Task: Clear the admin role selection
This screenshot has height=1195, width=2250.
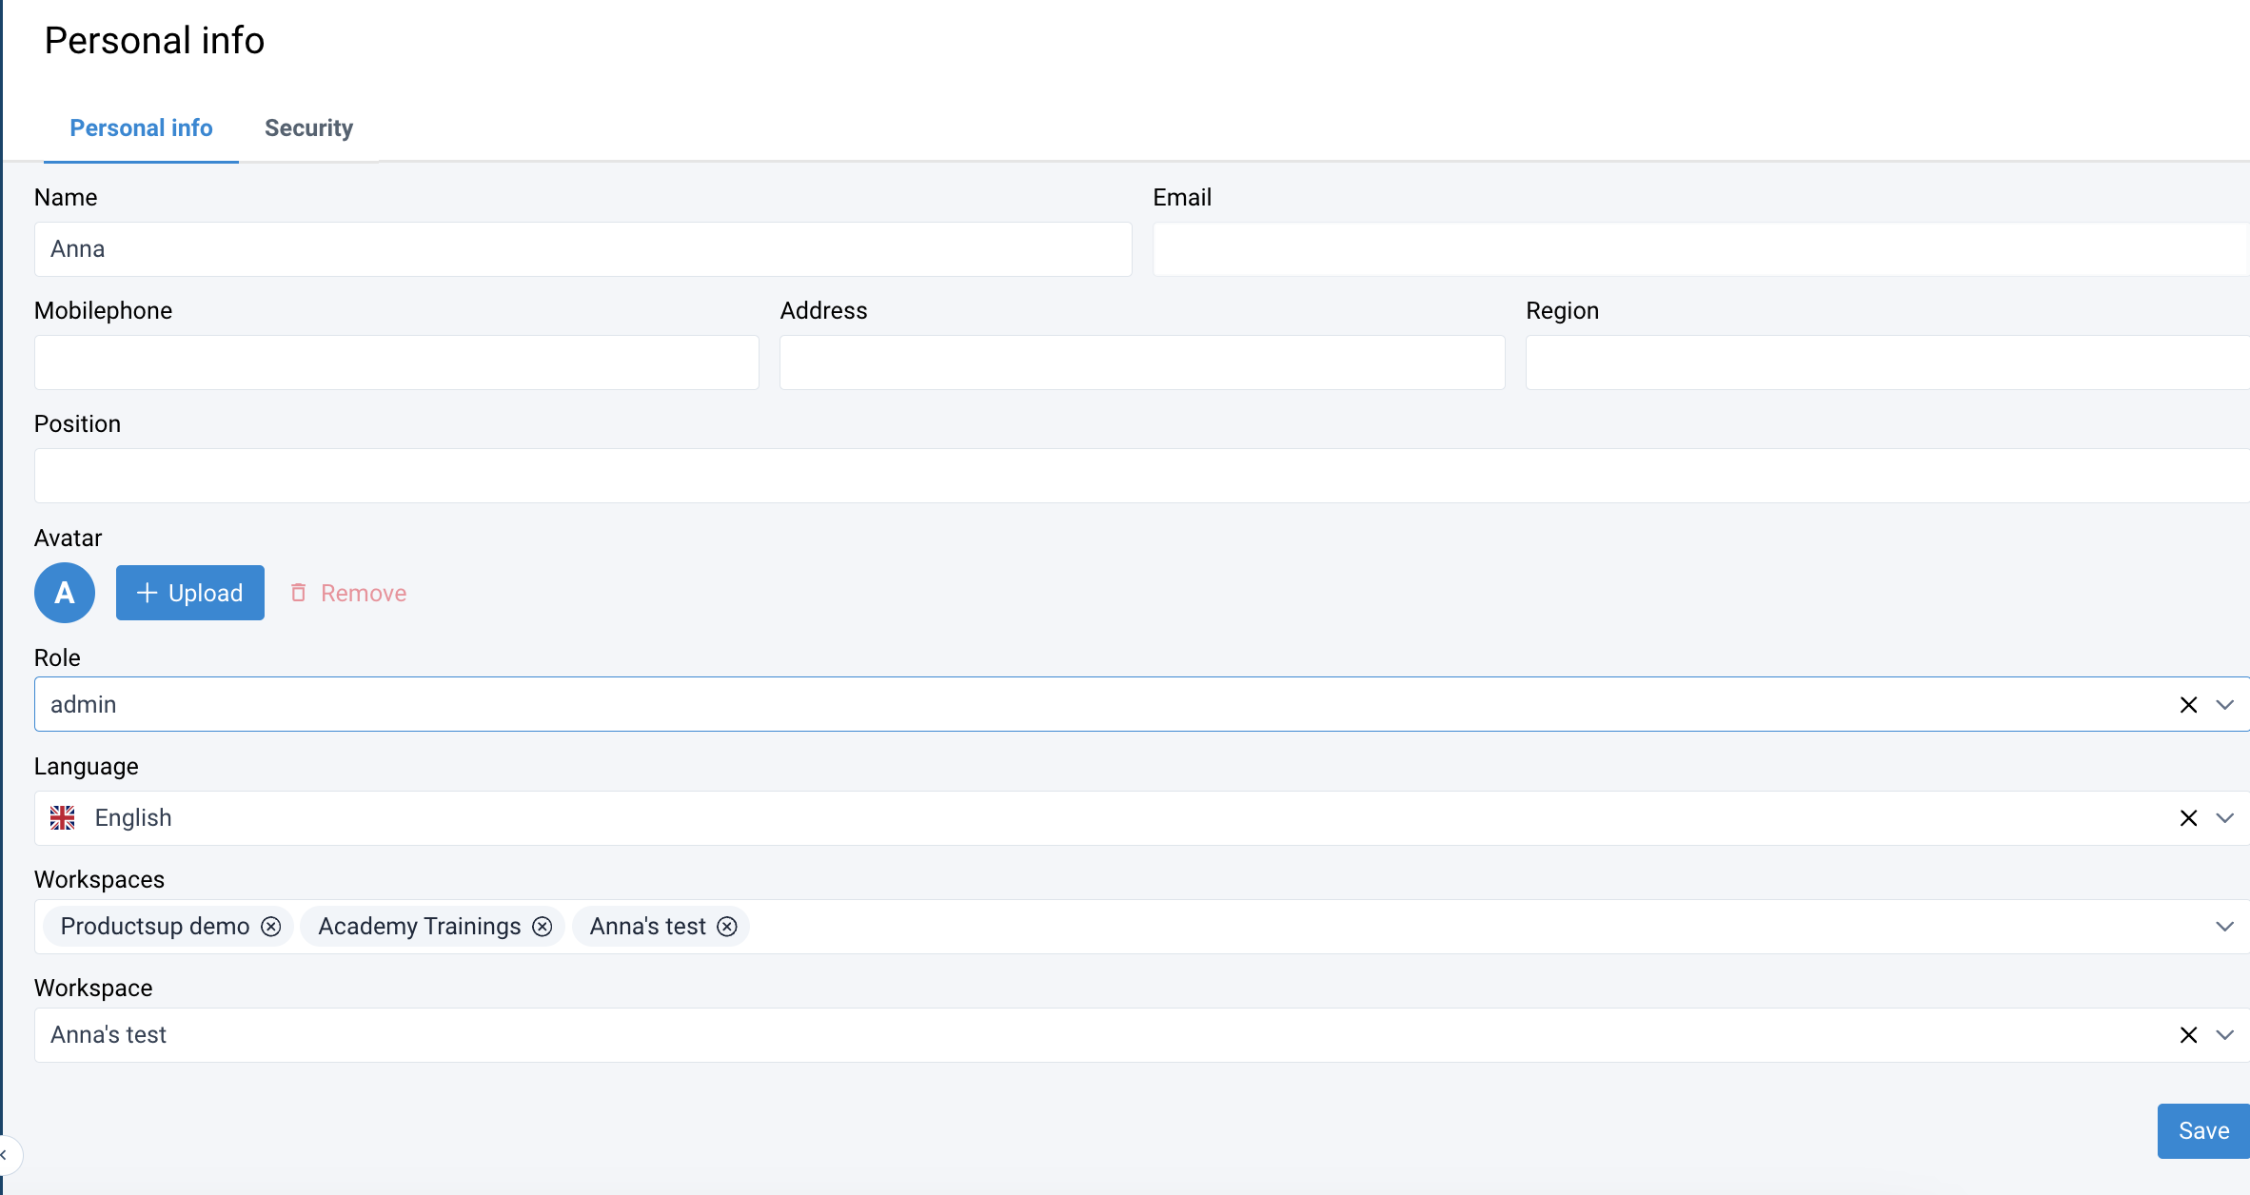Action: [x=2188, y=705]
